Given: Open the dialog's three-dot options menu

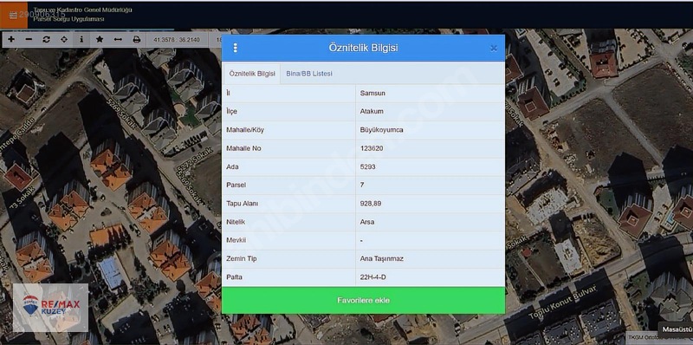Looking at the screenshot, I should [x=235, y=48].
